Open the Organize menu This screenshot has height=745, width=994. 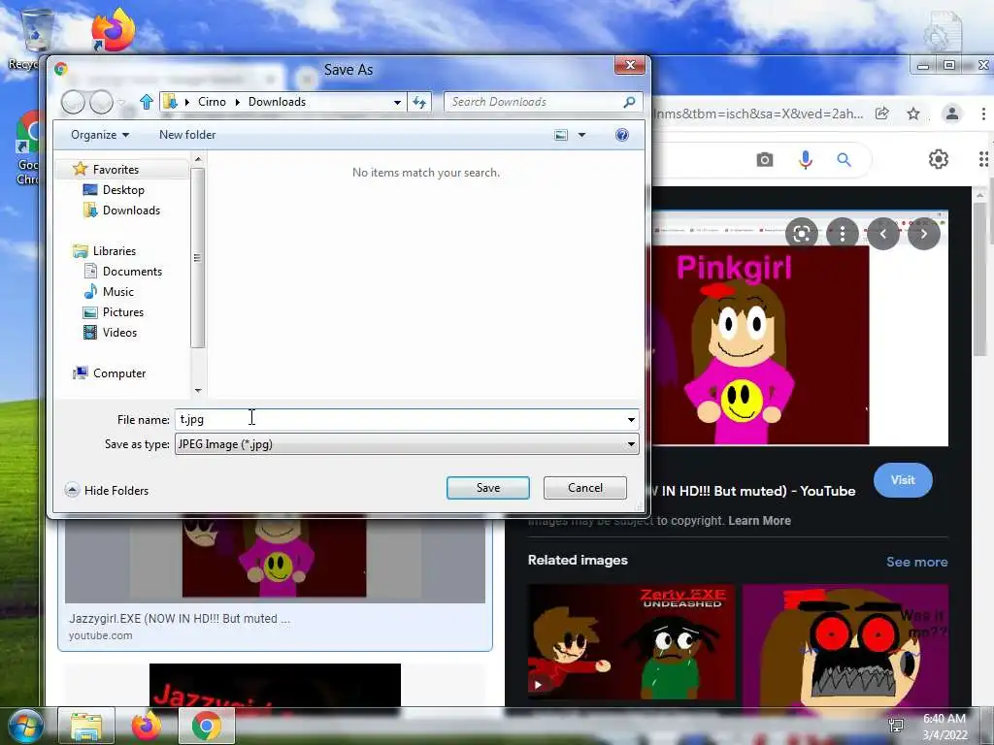[100, 135]
